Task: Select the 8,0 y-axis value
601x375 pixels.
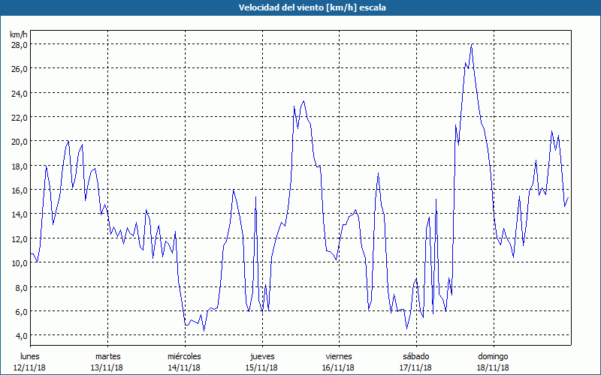Action: (x=22, y=287)
